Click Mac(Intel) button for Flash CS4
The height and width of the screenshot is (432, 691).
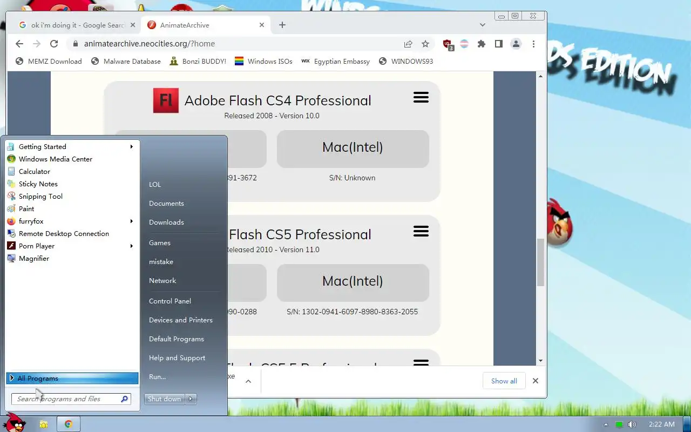(353, 148)
